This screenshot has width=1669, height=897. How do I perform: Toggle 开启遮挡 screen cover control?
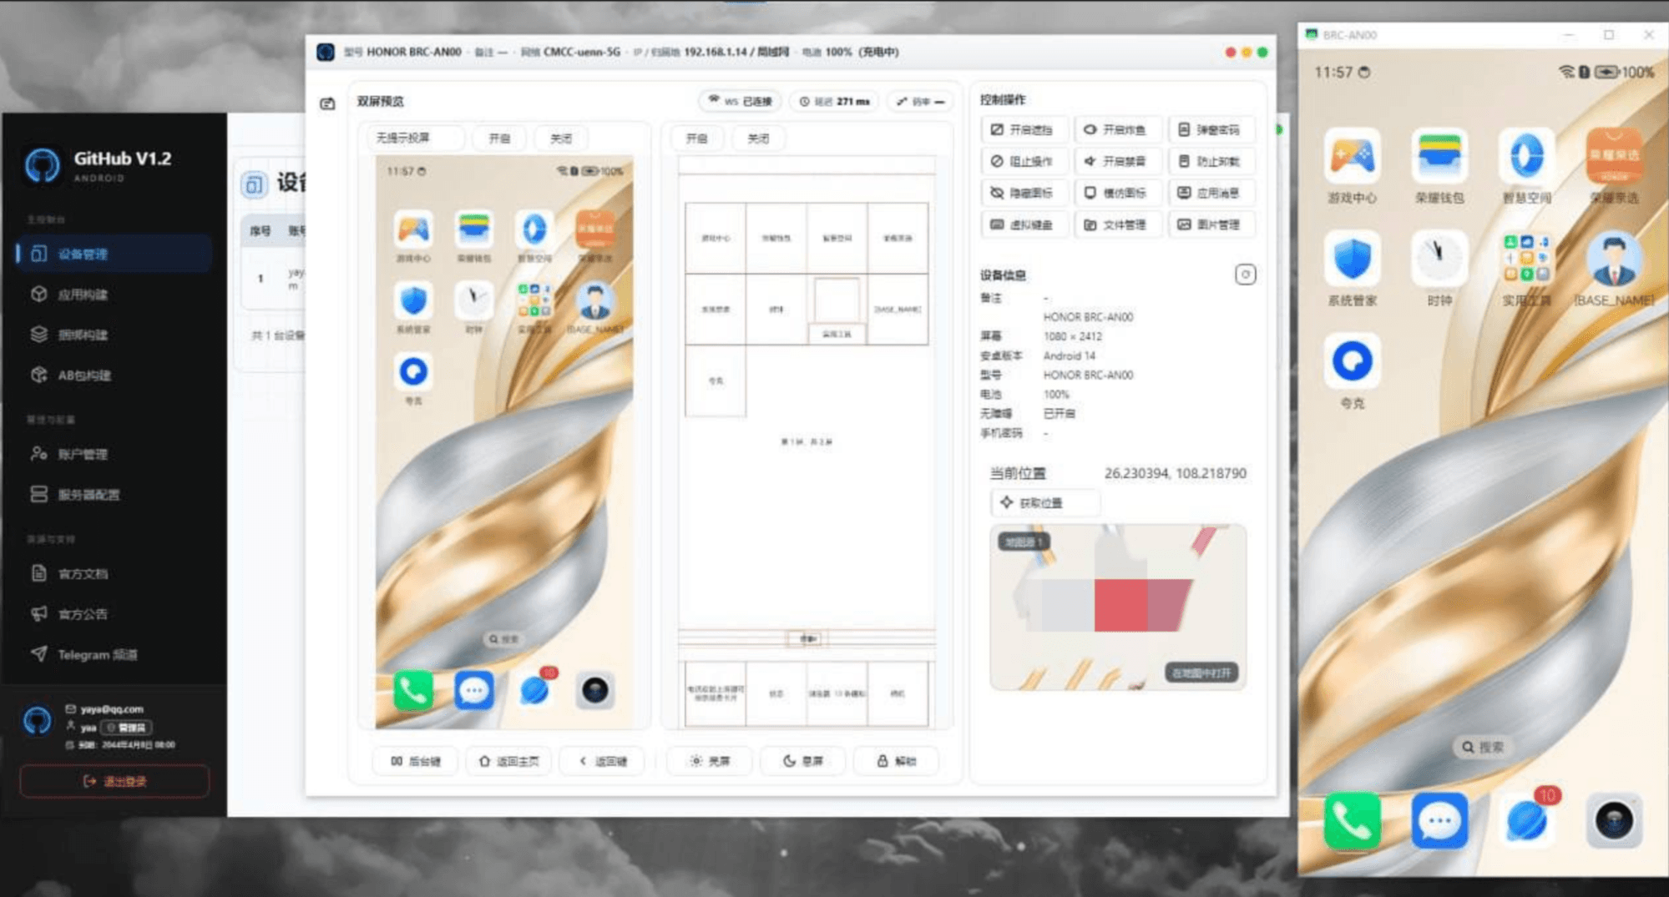[x=1023, y=129]
